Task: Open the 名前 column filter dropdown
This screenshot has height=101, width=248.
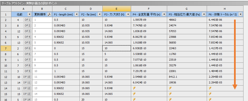Action: tap(29, 14)
